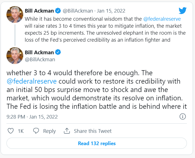This screenshot has width=195, height=158.
Task: Click the Reply label
Action: 49,131
